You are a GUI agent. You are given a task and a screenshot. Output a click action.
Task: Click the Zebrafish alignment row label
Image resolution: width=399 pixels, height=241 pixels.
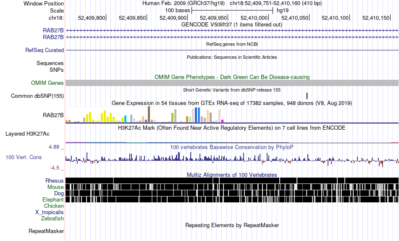[x=52, y=218]
